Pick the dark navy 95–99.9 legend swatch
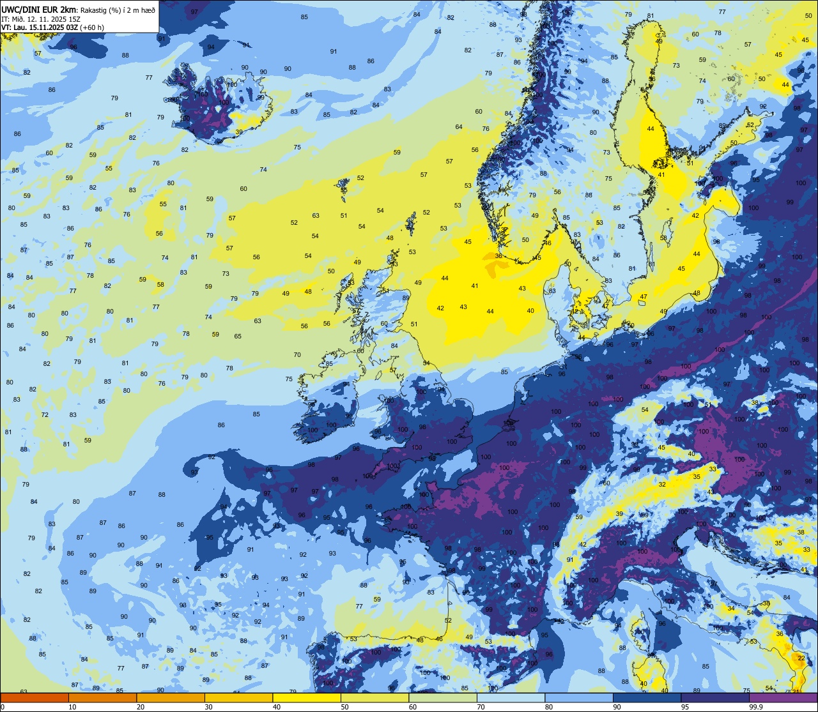Viewport: 818px width, 712px height. (715, 697)
